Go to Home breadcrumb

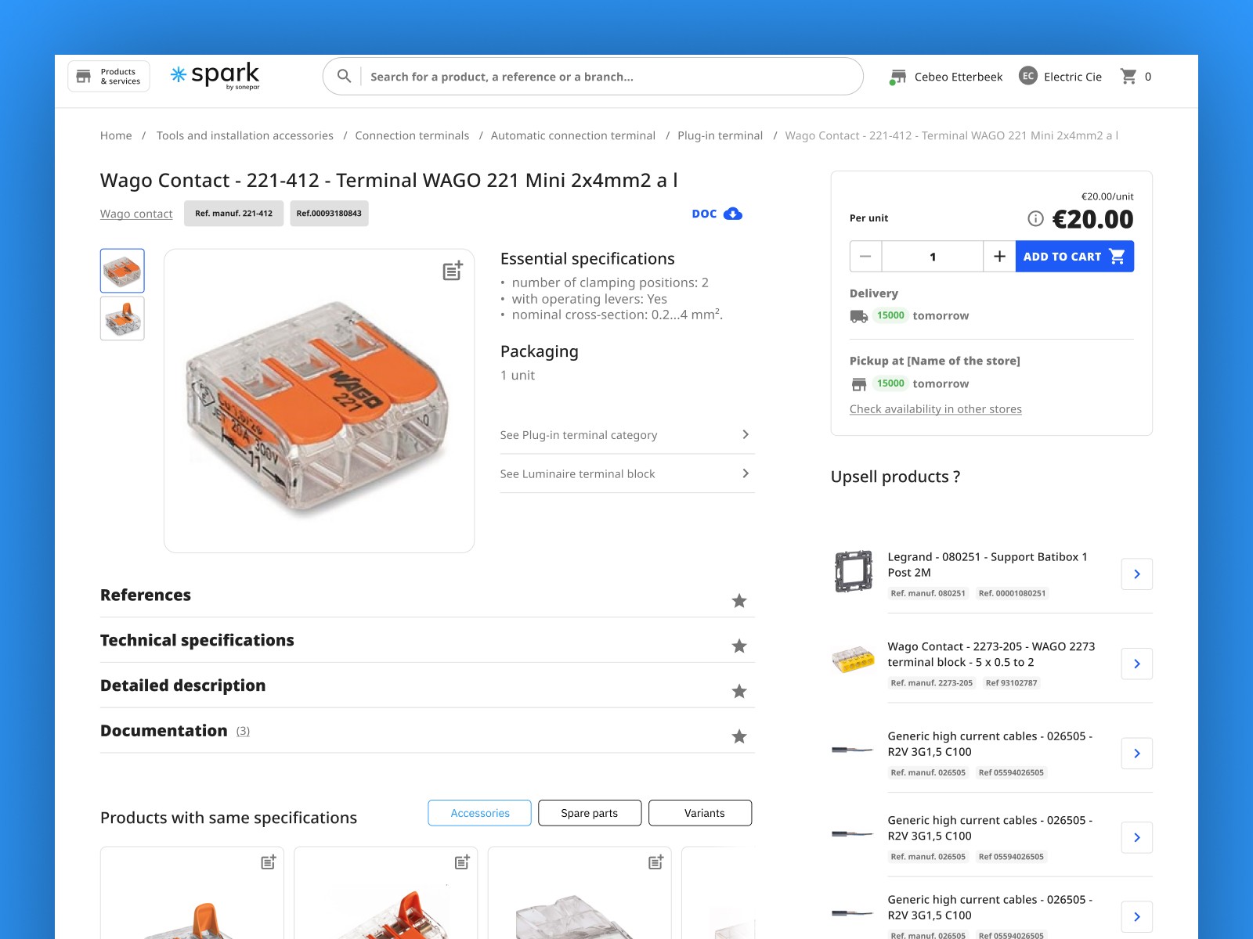(x=116, y=135)
